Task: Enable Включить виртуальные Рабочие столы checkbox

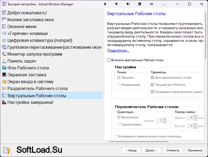Action: (x=109, y=60)
